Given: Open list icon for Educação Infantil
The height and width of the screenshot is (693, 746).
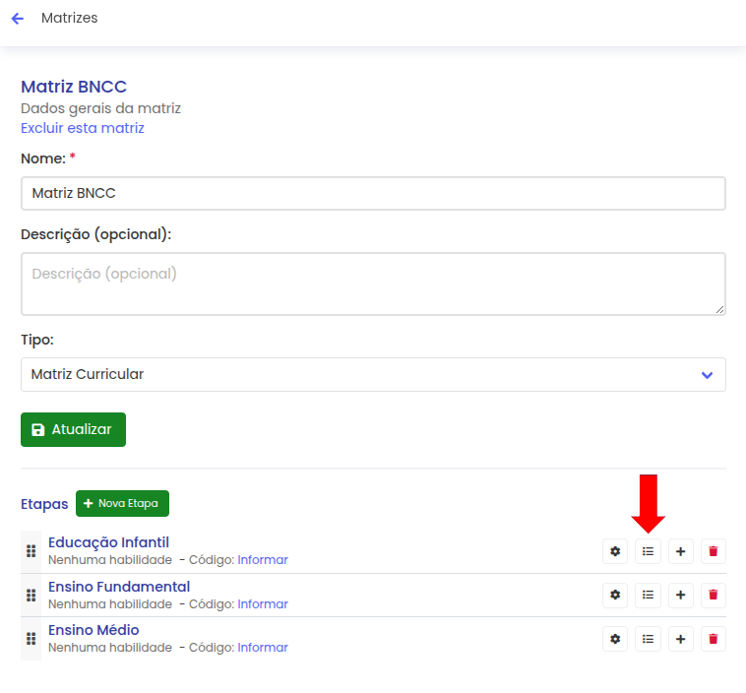Looking at the screenshot, I should pos(648,551).
